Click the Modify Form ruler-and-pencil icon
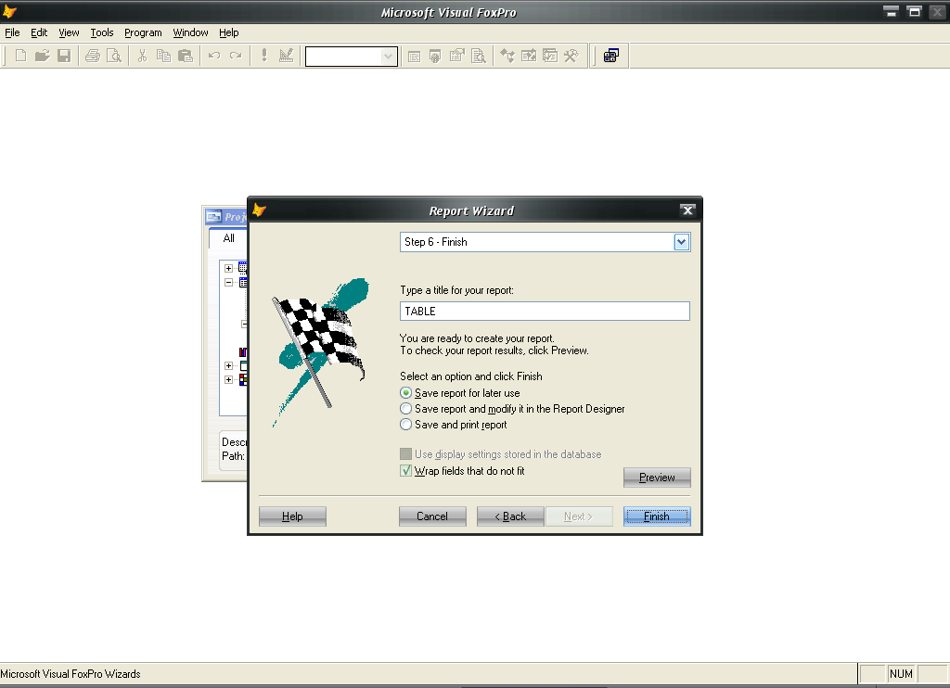This screenshot has height=688, width=950. (286, 57)
